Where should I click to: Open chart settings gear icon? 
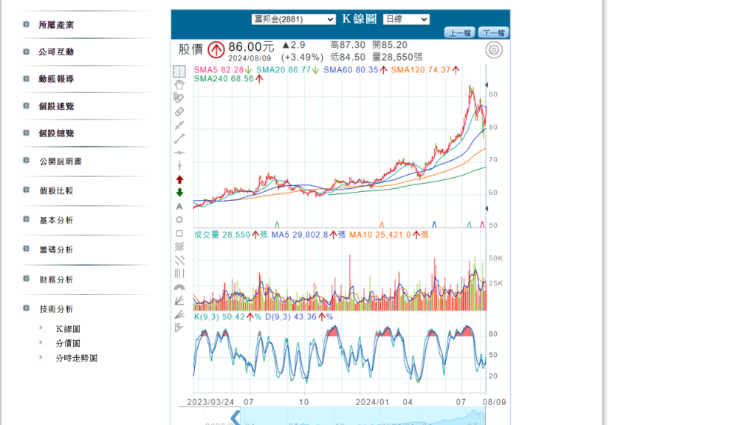point(493,49)
